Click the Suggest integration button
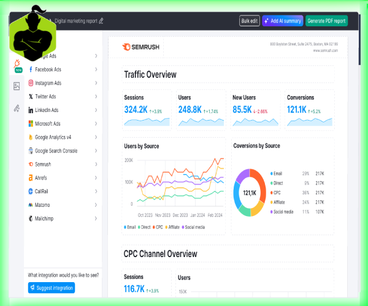 coord(52,288)
